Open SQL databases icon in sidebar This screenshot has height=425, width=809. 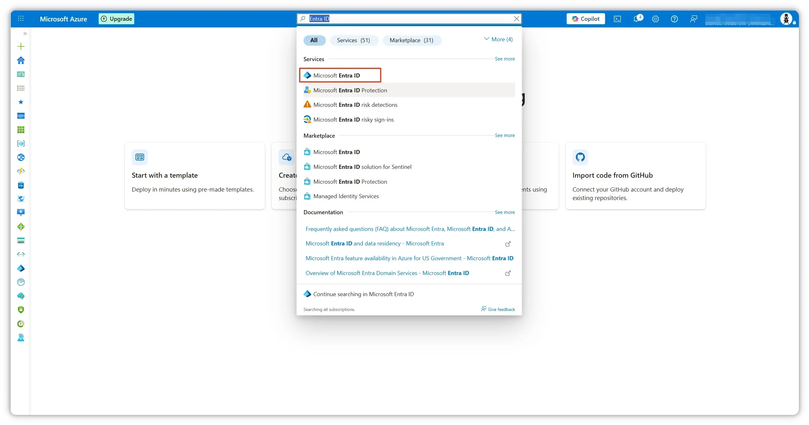pos(21,185)
